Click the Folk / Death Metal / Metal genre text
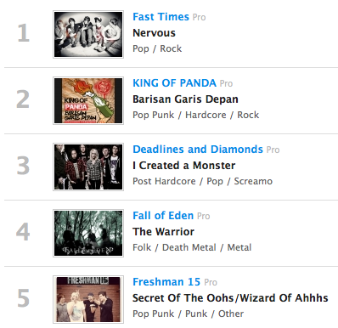338x328 pixels. [192, 247]
